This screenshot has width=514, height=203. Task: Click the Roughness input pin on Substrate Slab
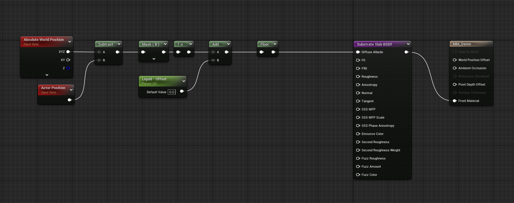click(x=358, y=77)
